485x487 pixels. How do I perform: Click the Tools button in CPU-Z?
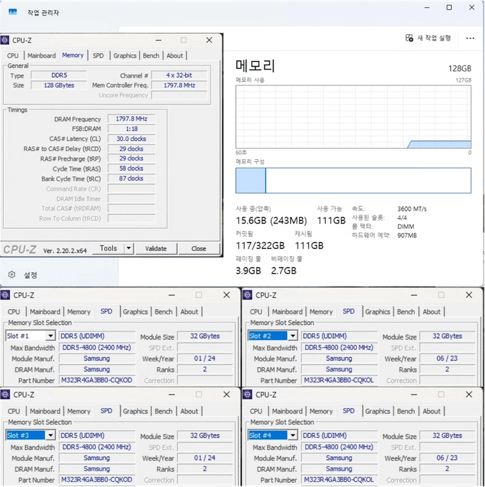pyautogui.click(x=109, y=248)
